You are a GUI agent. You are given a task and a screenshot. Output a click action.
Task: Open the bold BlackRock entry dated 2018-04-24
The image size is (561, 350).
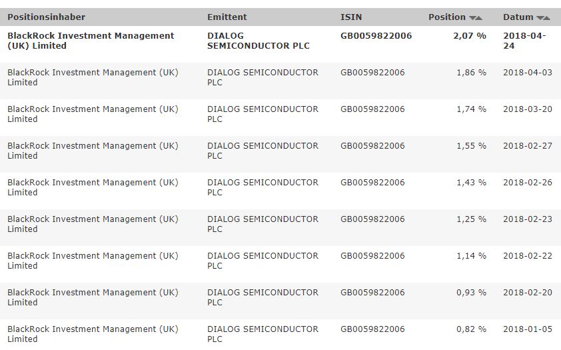(91, 41)
